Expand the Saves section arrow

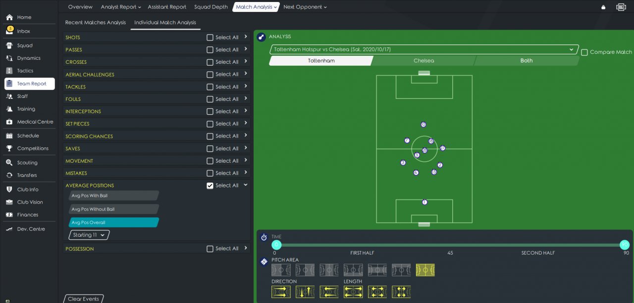tap(246, 148)
